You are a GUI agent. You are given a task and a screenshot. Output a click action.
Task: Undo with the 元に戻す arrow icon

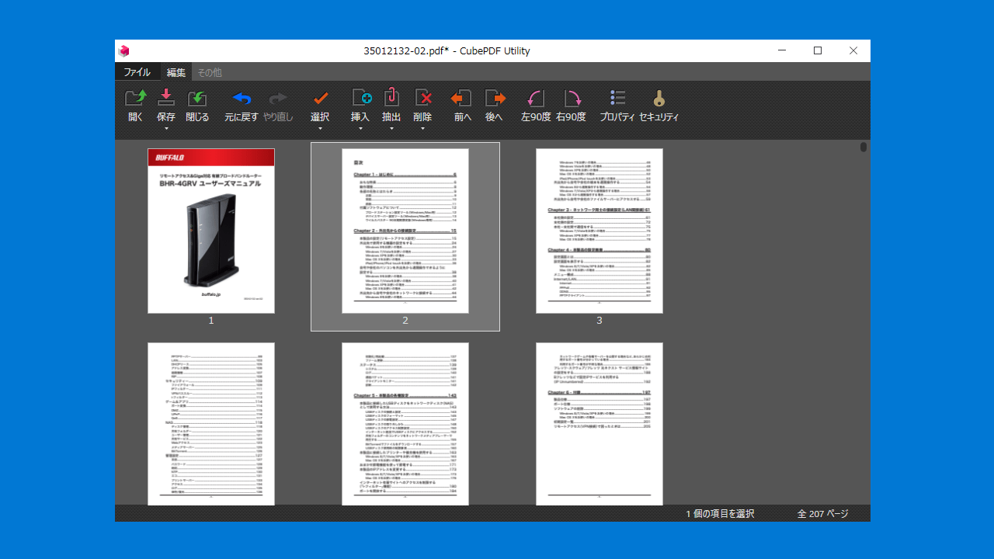[x=242, y=99]
